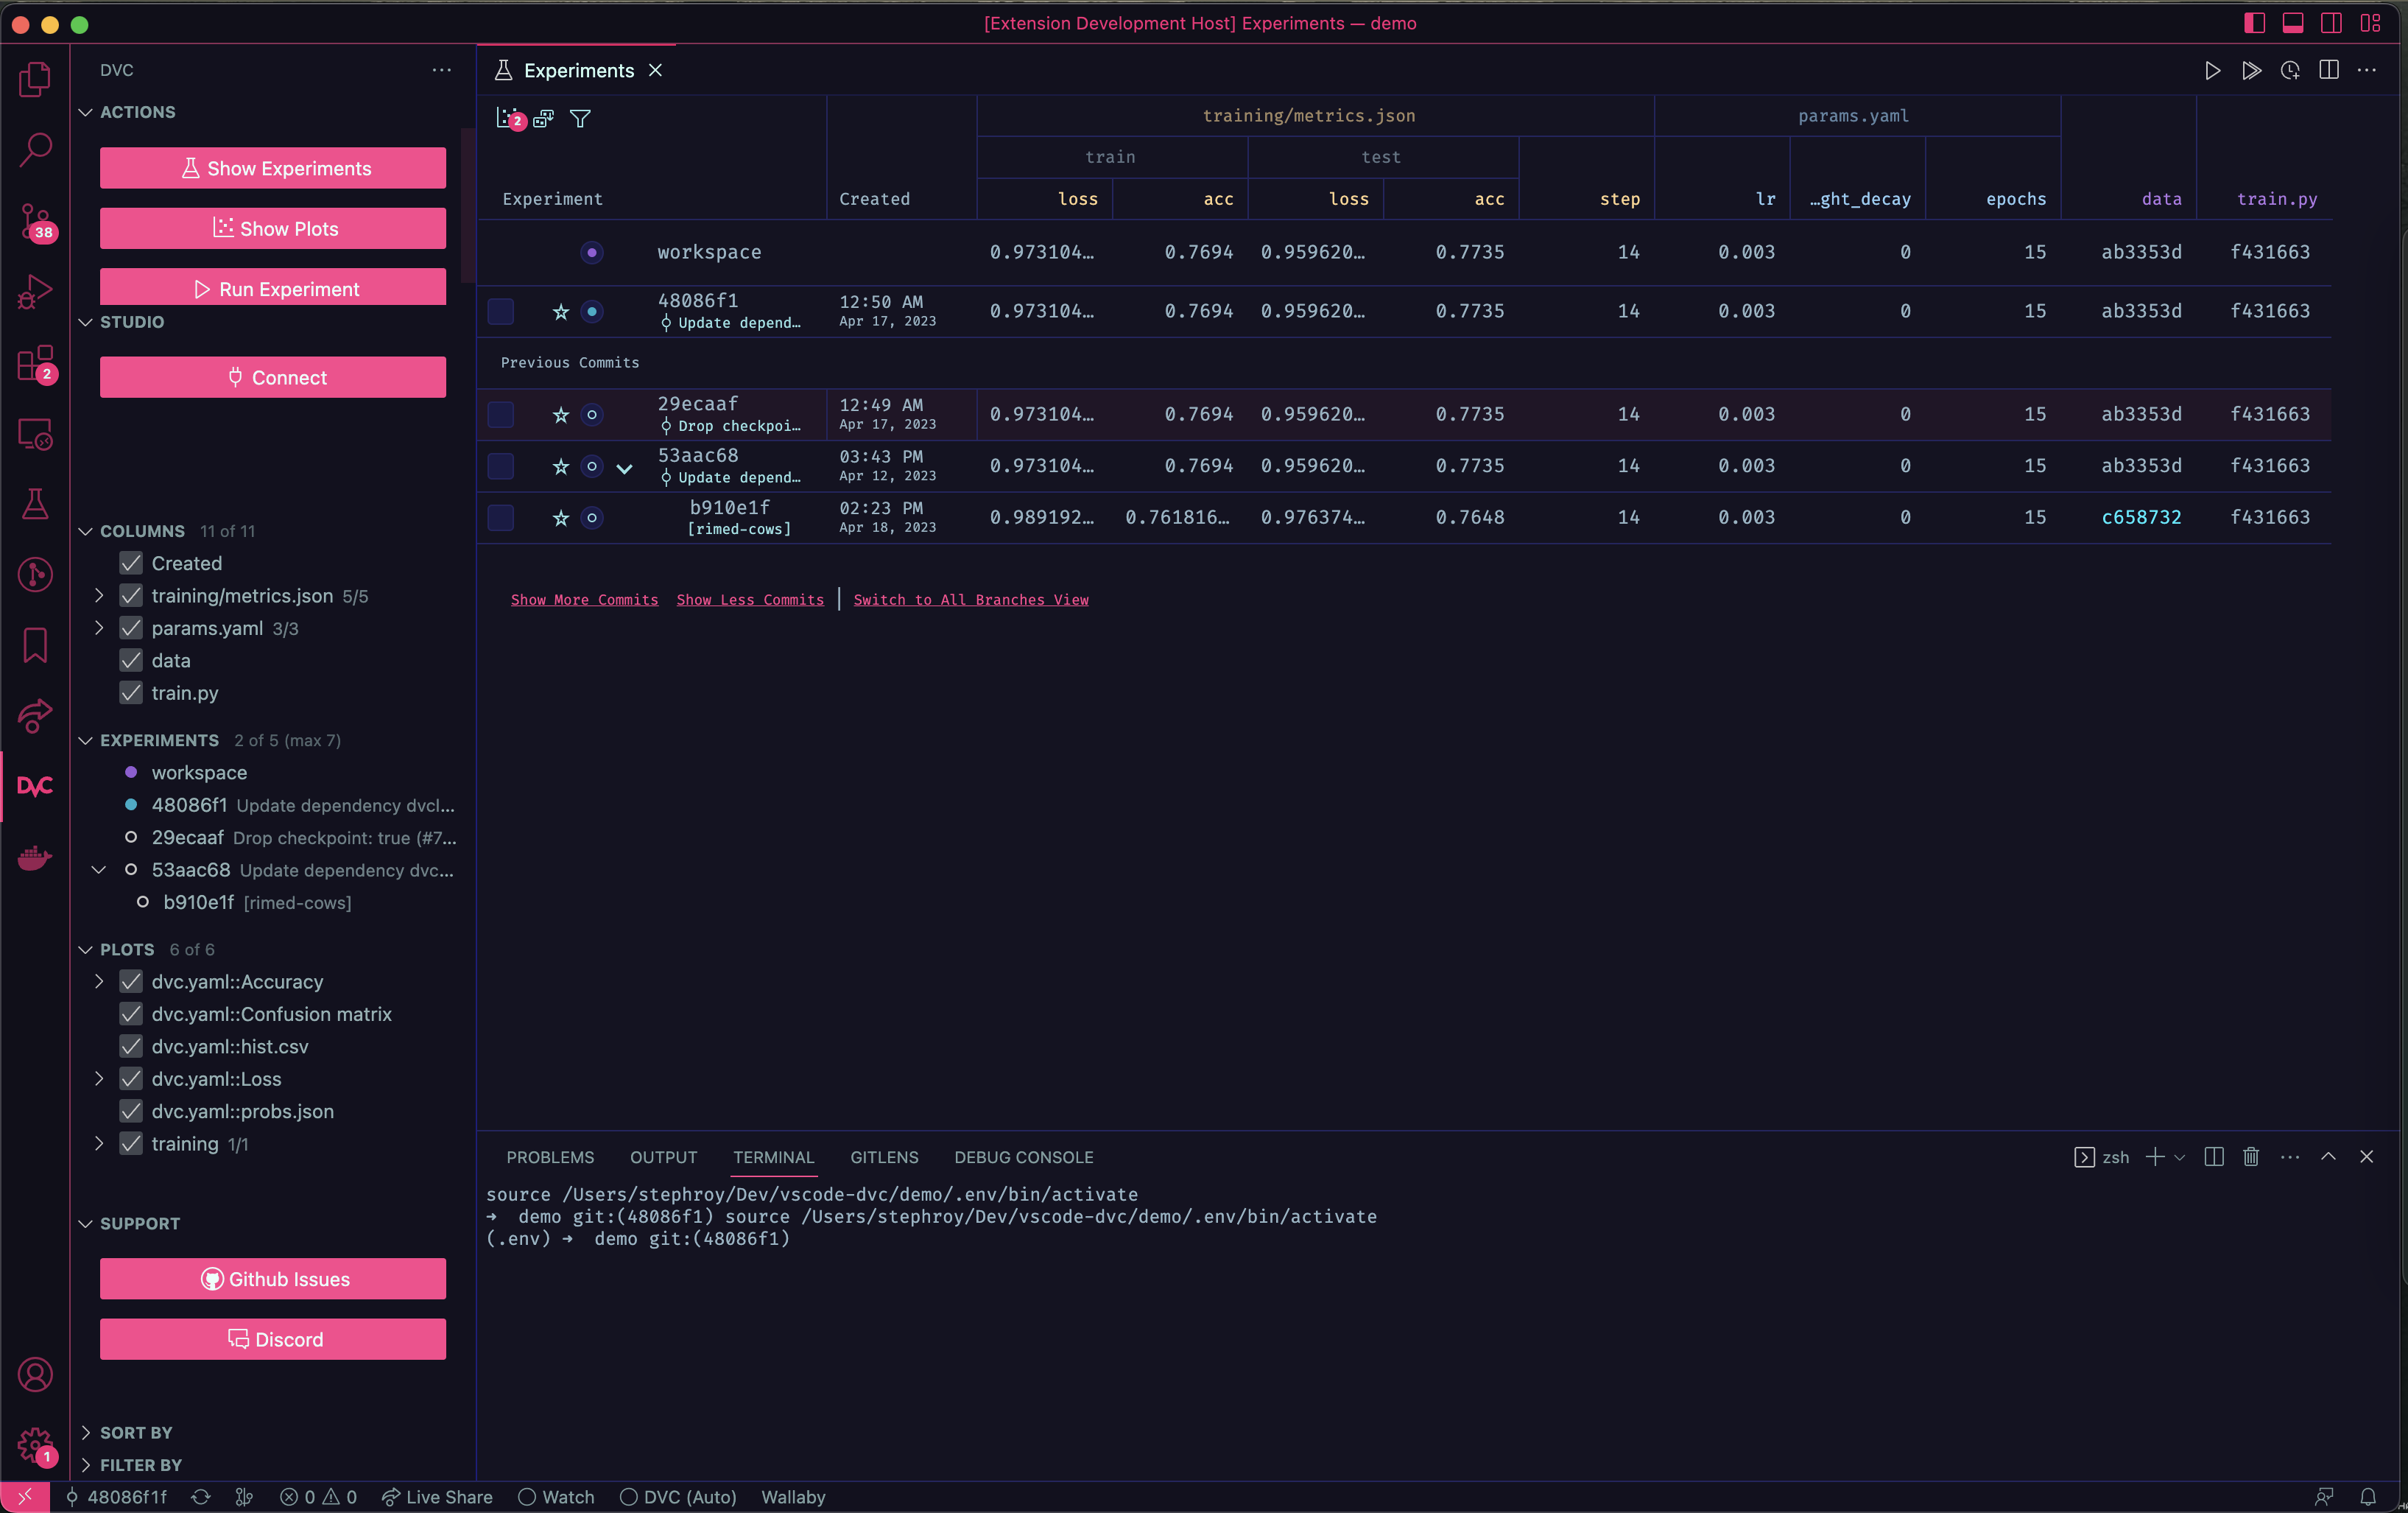Image resolution: width=2408 pixels, height=1513 pixels.
Task: Click the filter funnel icon above the experiments table
Action: (580, 119)
